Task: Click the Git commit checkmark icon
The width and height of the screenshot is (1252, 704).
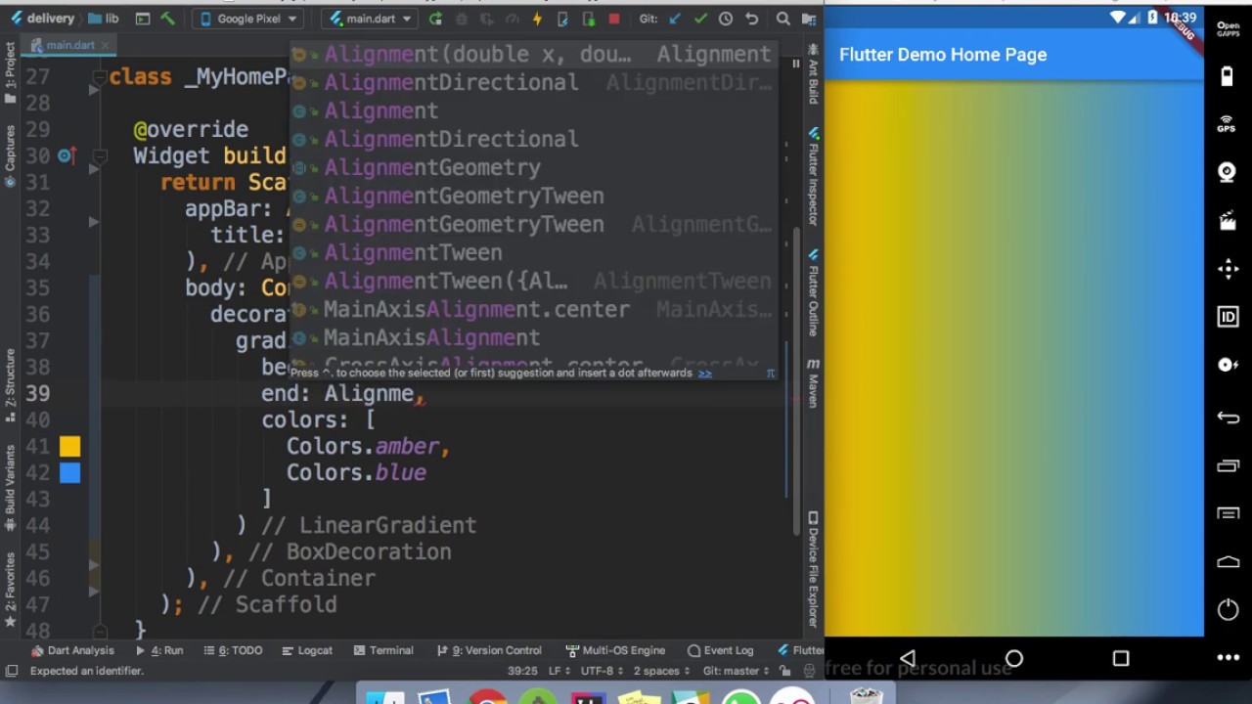Action: [700, 19]
